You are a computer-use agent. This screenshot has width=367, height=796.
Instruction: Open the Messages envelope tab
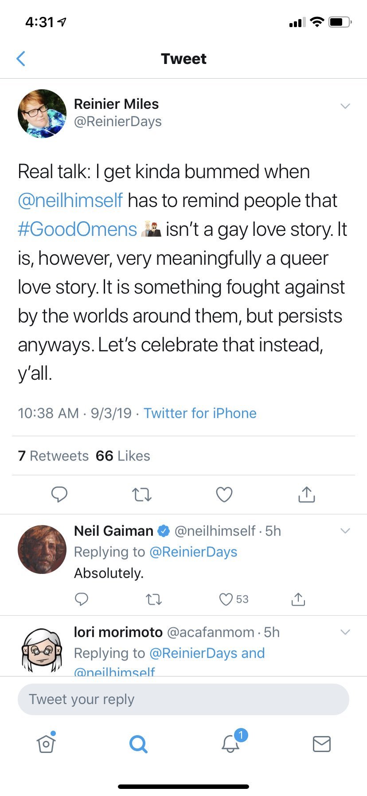click(321, 744)
